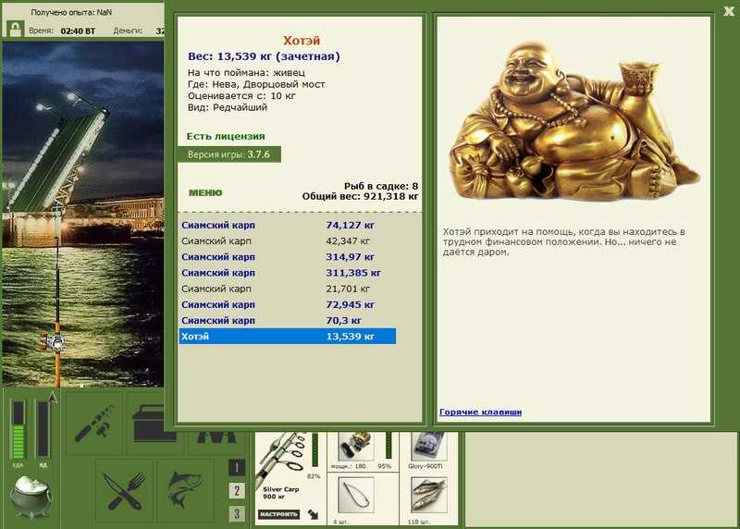Click the fork and knife food icon
This screenshot has width=740, height=529.
point(125,490)
